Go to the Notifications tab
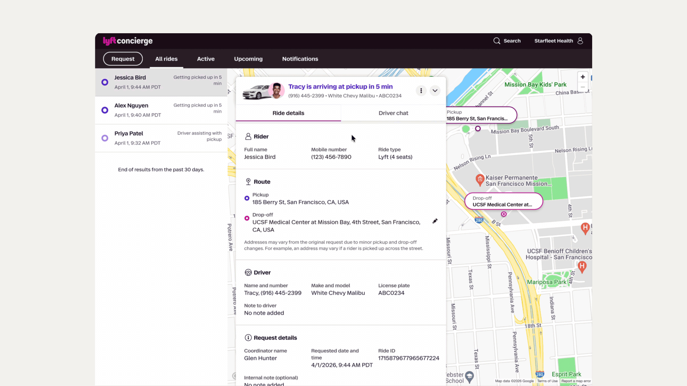This screenshot has height=386, width=687. coord(300,59)
